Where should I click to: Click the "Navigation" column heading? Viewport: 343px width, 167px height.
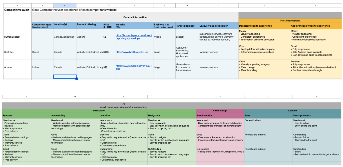172,115
